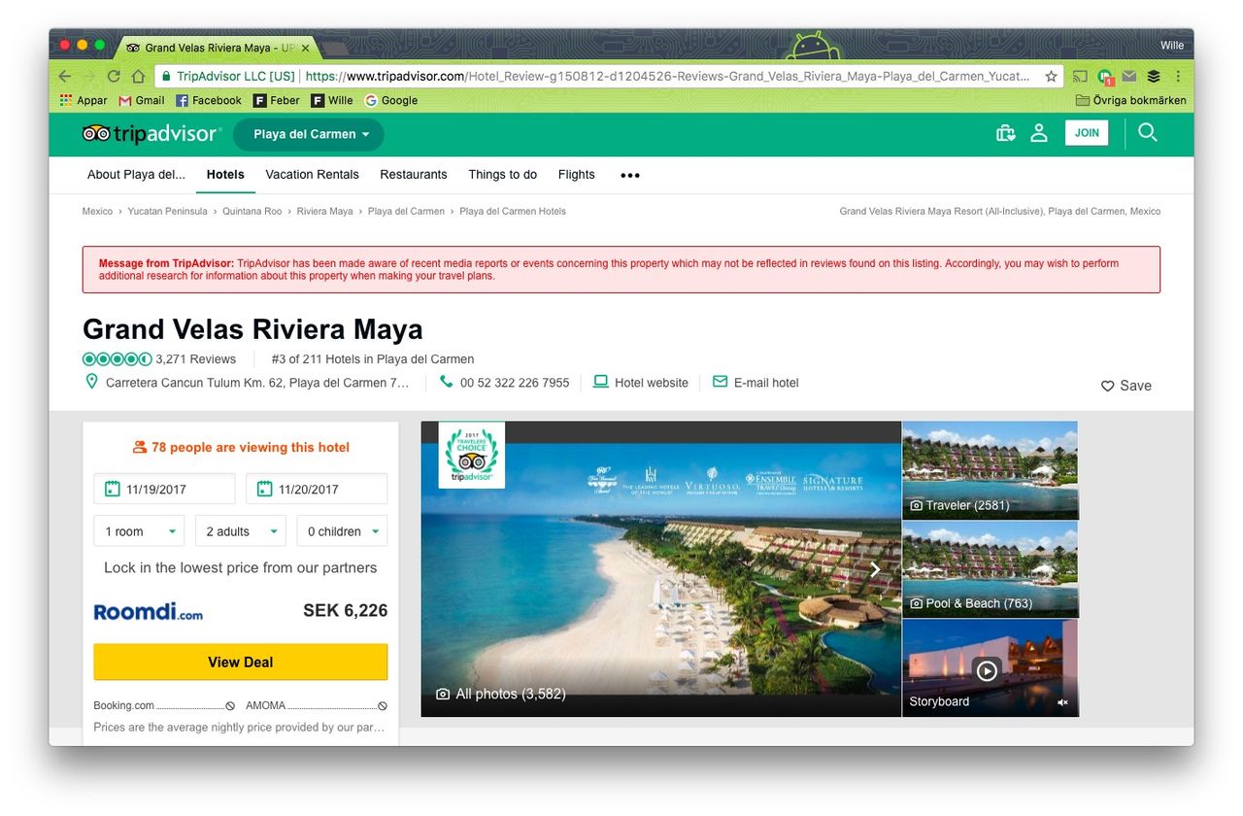Open the 2 adults dropdown

[x=240, y=531]
